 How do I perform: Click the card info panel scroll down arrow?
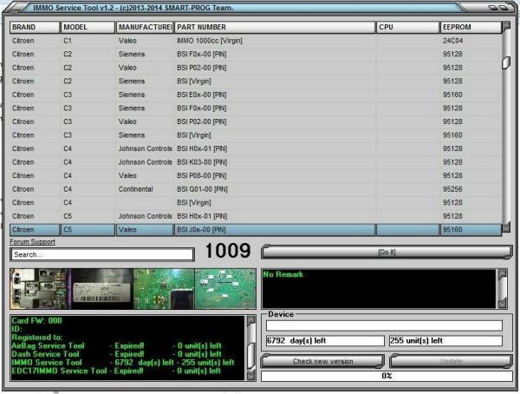click(x=251, y=375)
